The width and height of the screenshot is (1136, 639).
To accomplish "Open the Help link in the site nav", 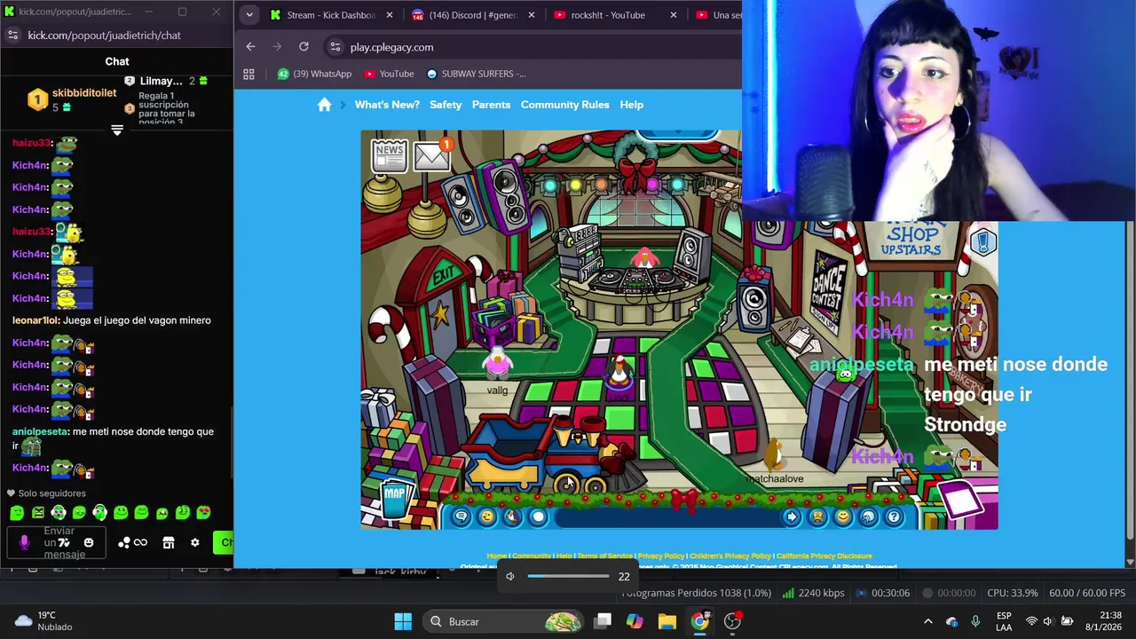I will click(x=631, y=105).
